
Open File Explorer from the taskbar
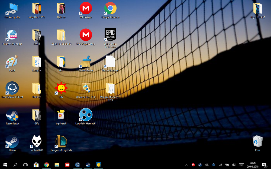(57, 165)
